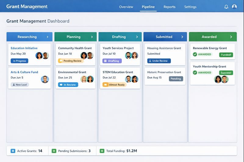
Task: Click the Historic Preservation Grant title
Action: 164,72
